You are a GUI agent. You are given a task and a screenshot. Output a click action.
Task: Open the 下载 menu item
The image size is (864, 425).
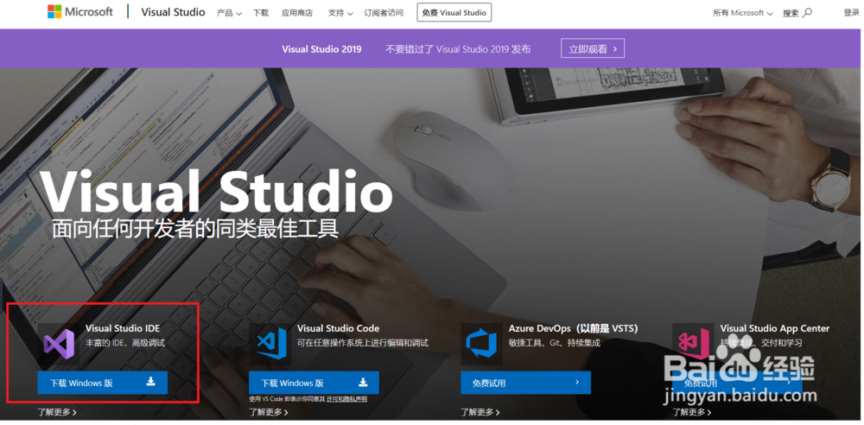point(261,13)
